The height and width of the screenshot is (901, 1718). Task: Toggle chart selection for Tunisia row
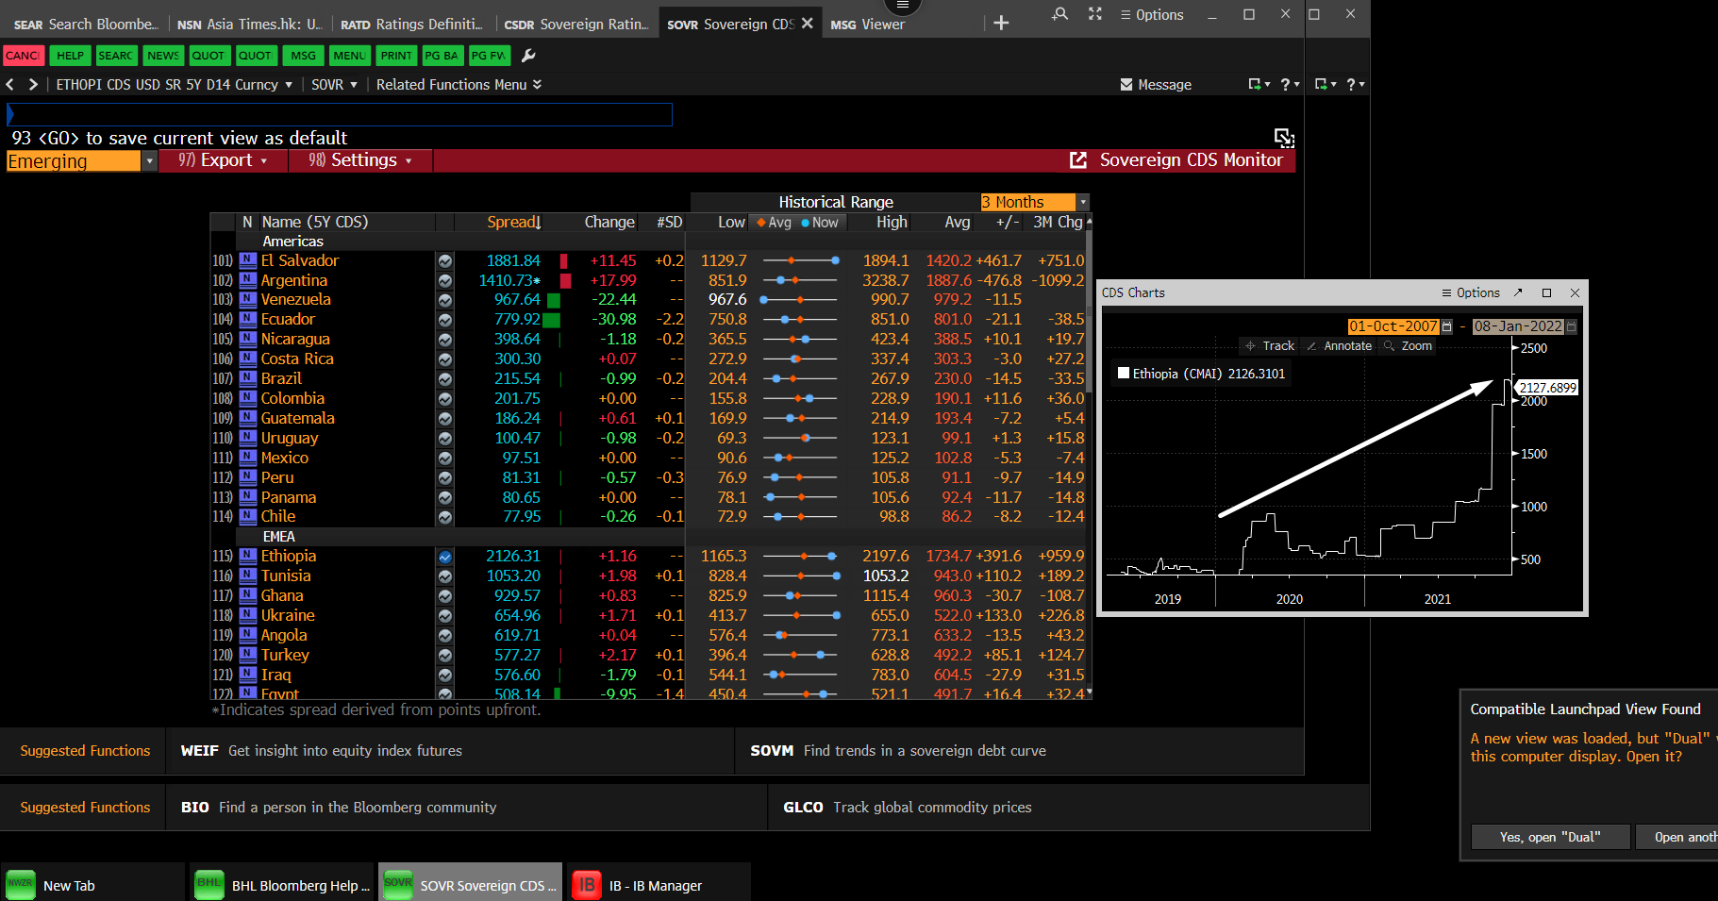[445, 576]
